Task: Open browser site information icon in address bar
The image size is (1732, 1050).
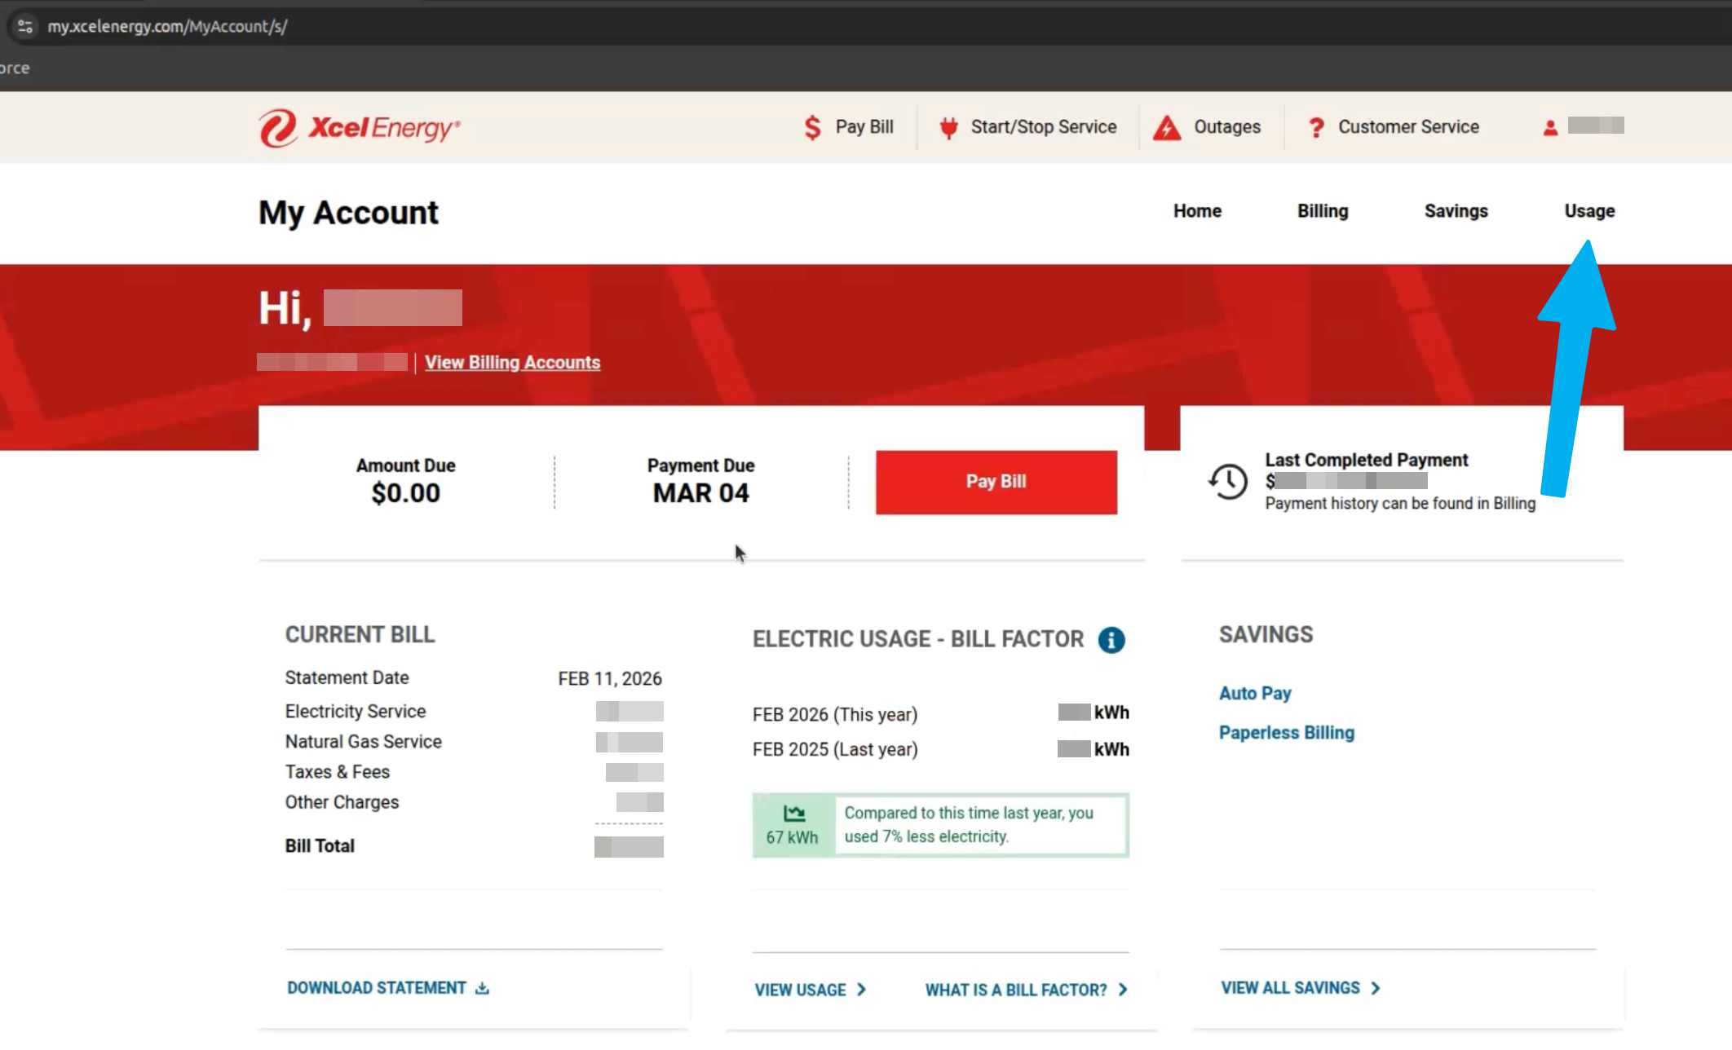Action: pyautogui.click(x=25, y=26)
